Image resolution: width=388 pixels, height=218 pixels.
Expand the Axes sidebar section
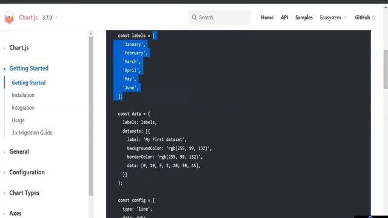click(15, 213)
